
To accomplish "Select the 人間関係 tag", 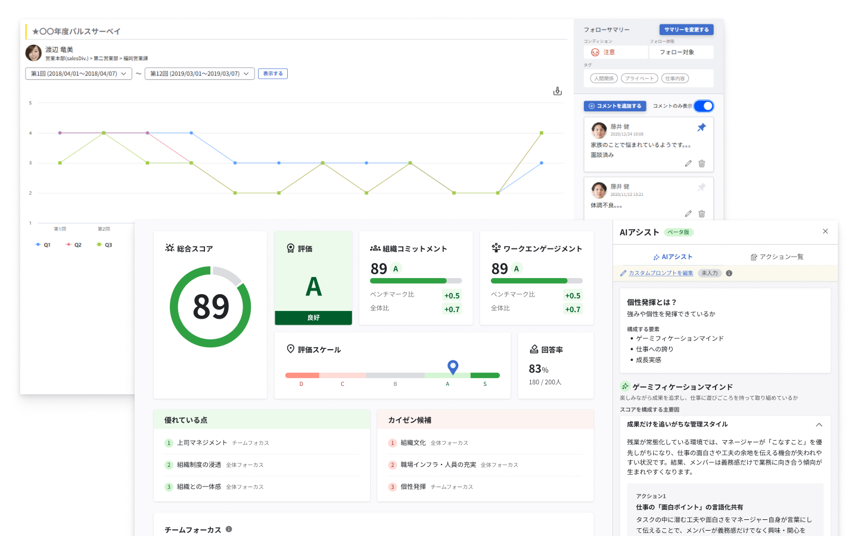I will coord(604,79).
